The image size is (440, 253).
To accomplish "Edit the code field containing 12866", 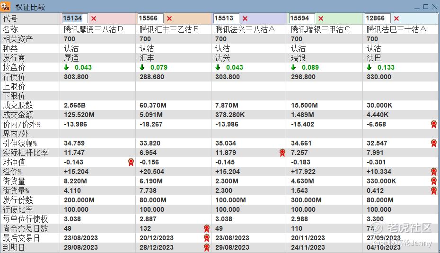I will pos(378,18).
